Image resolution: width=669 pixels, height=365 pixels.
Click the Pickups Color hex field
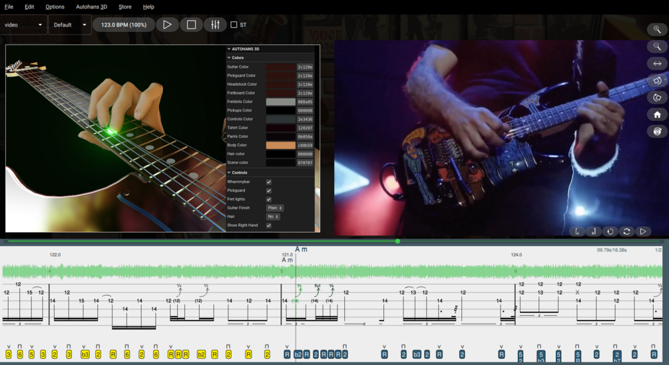pos(305,110)
